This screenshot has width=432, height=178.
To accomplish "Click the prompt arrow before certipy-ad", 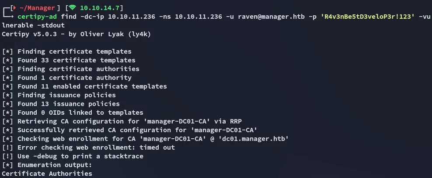I will (x=10, y=17).
